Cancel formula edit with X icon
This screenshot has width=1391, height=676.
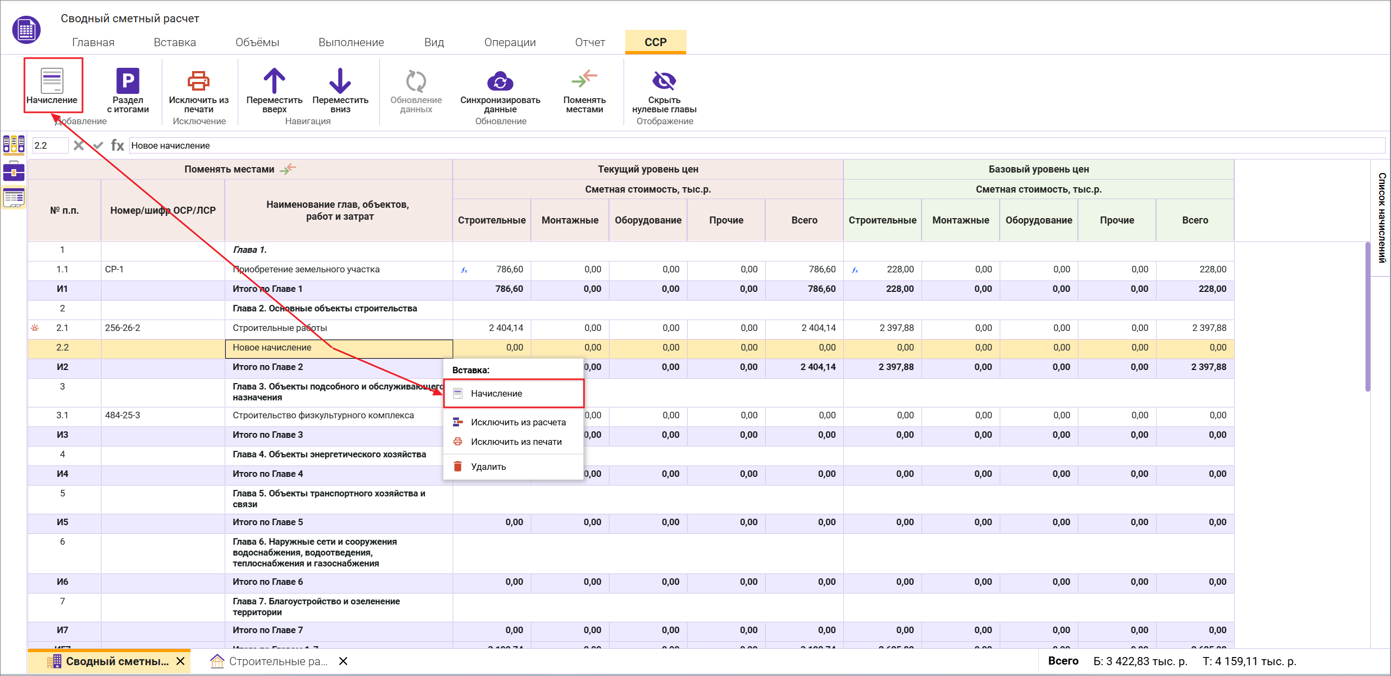[x=79, y=145]
